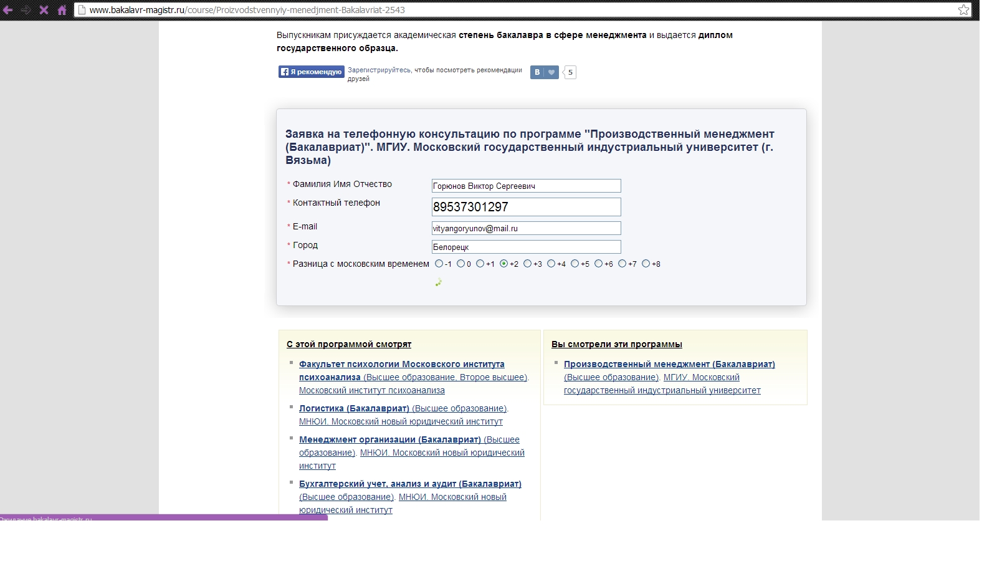Select the +6 time difference radio button
Image resolution: width=997 pixels, height=561 pixels.
[x=598, y=264]
